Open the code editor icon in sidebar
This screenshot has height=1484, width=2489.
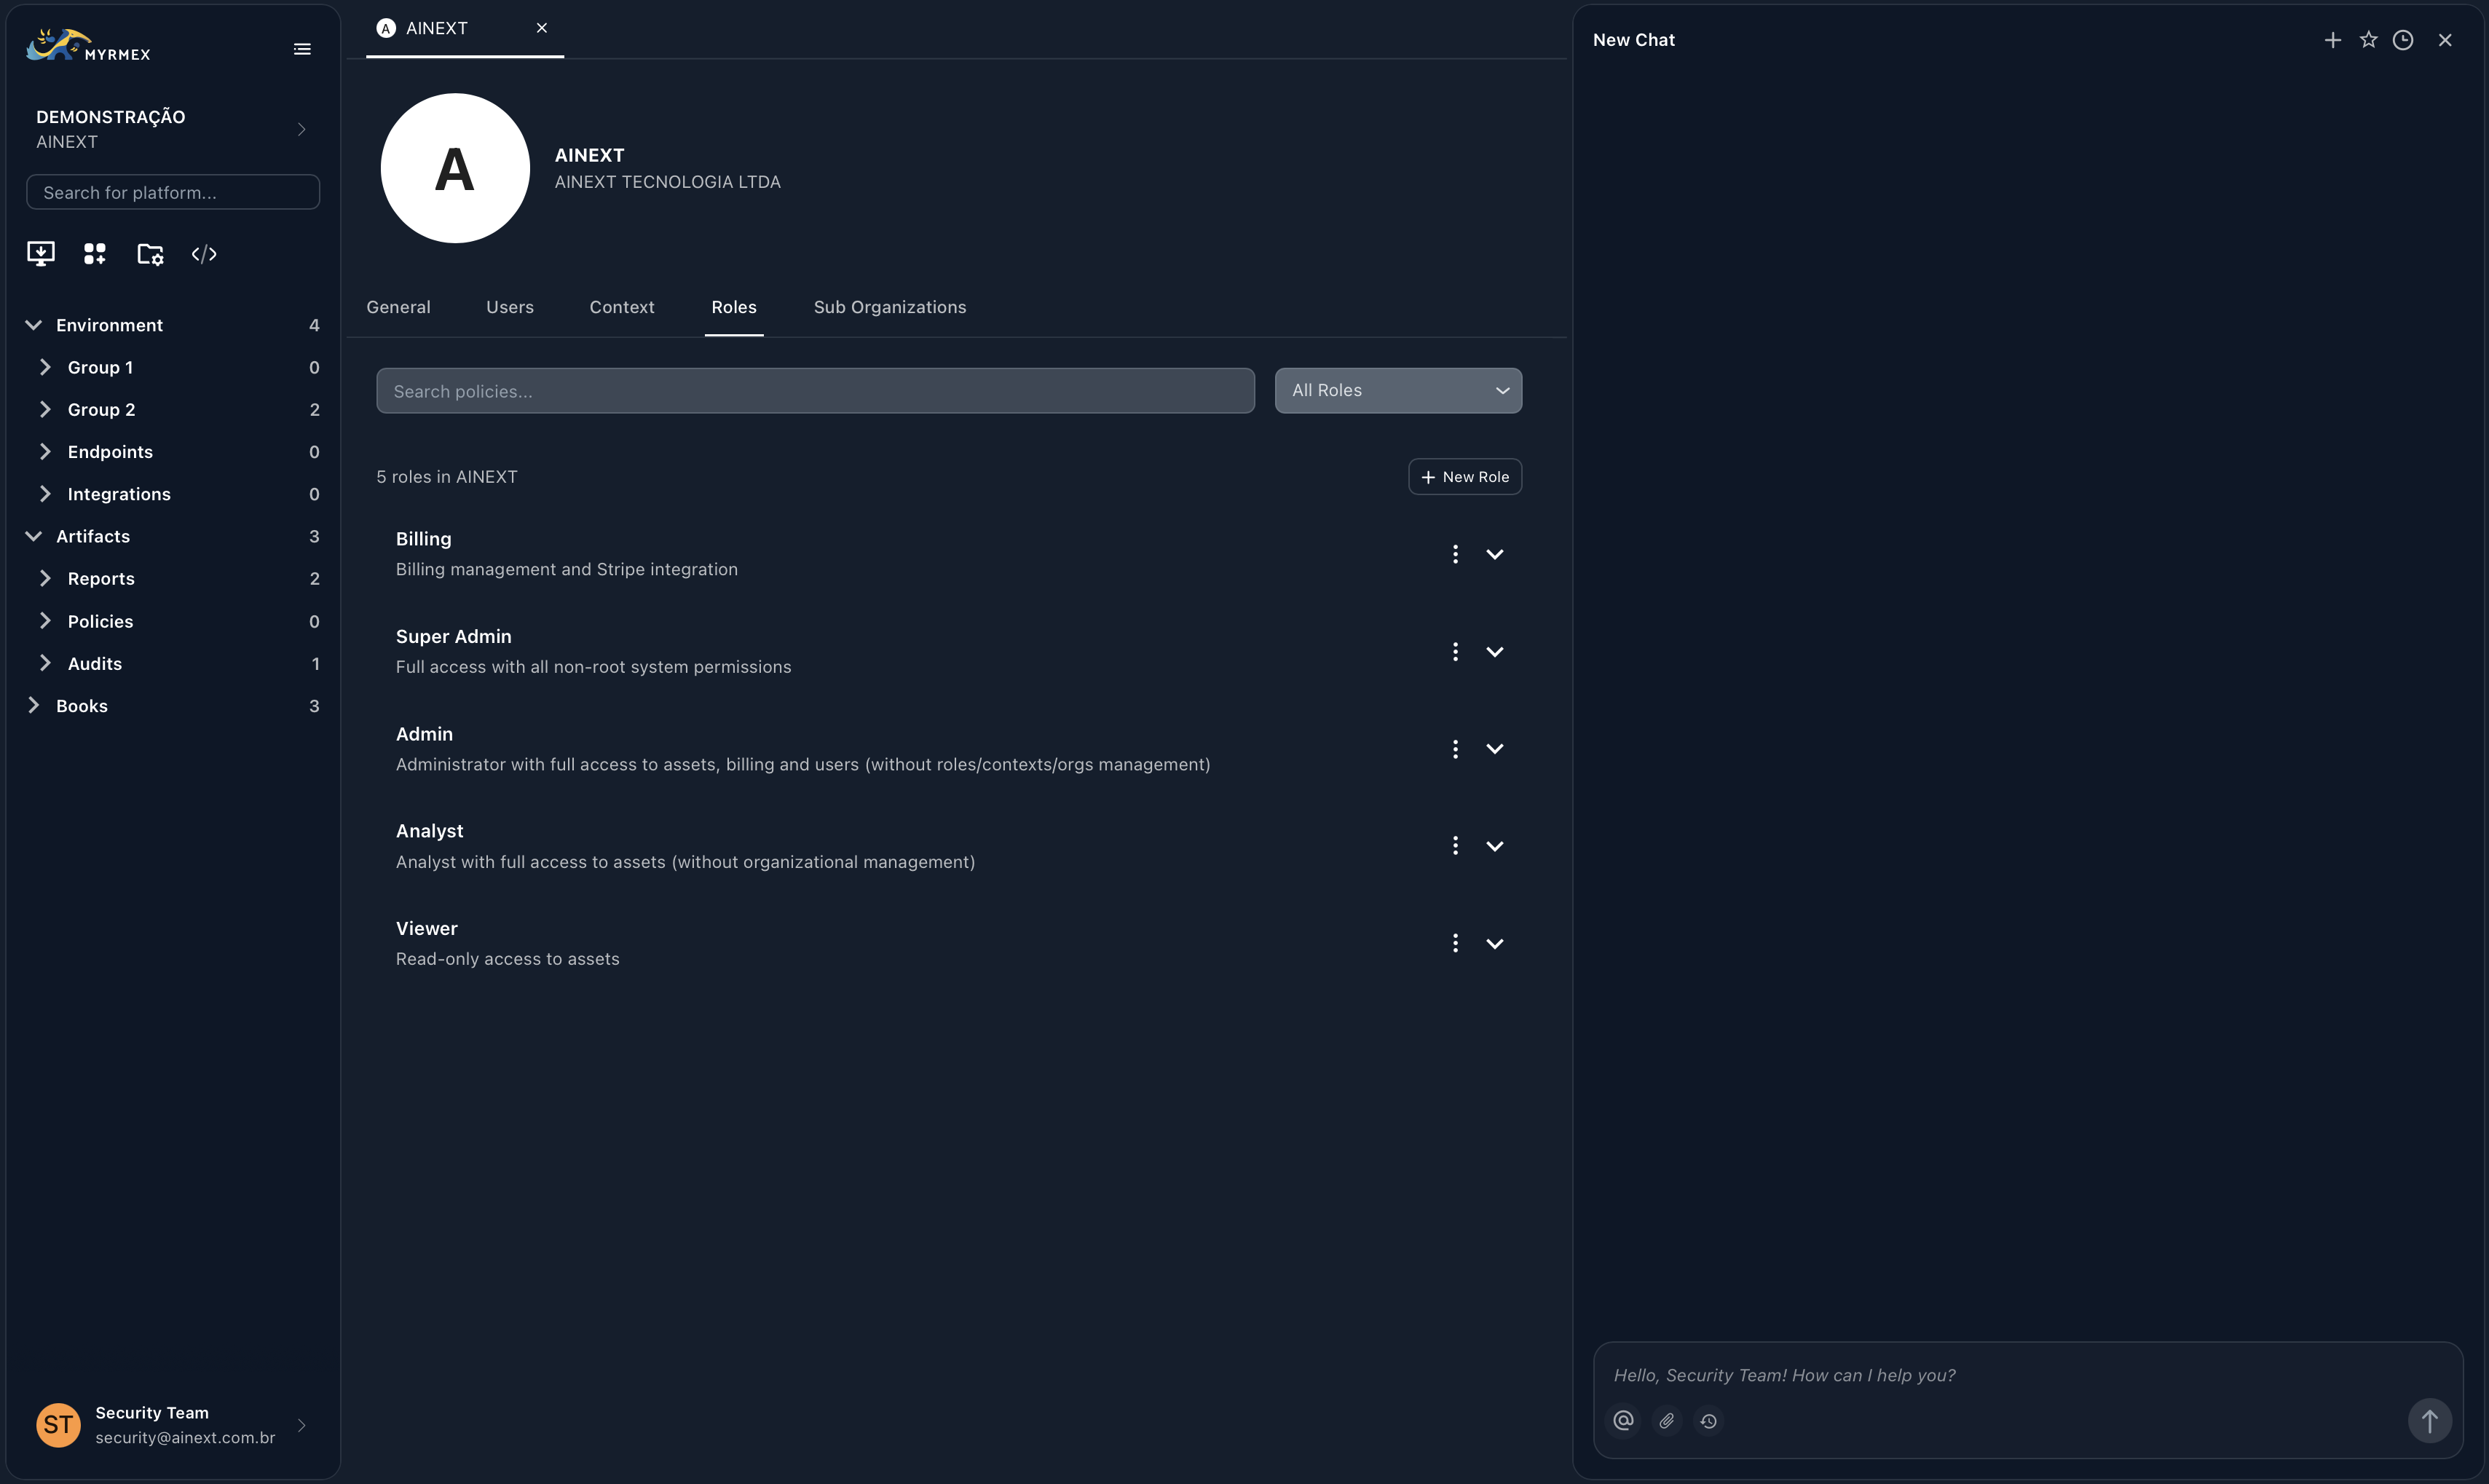pyautogui.click(x=204, y=254)
